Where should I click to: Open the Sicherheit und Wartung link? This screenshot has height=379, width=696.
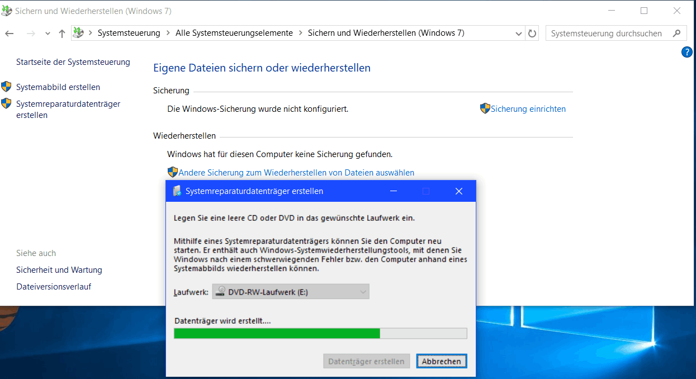pos(59,270)
